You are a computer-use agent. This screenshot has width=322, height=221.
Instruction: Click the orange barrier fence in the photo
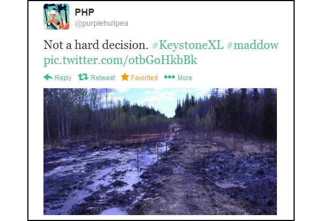(x=151, y=137)
